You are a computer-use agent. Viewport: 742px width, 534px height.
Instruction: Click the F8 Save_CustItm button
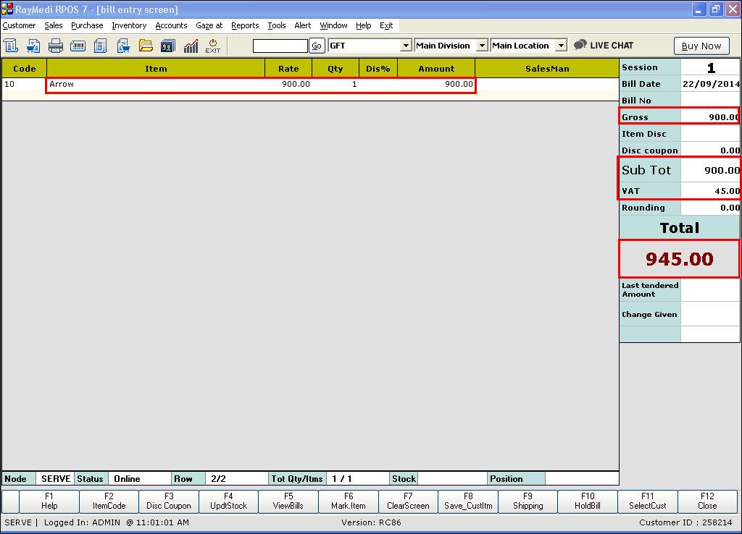coord(468,501)
